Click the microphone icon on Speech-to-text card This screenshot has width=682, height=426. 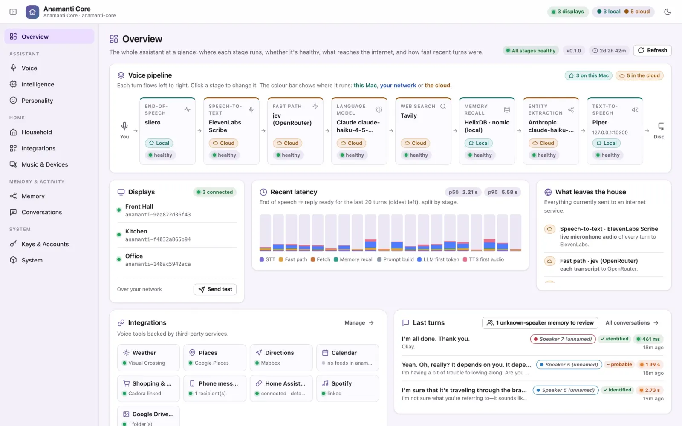251,109
